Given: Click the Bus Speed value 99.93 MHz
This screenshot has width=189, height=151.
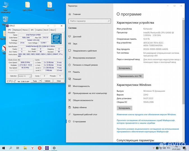Looking at the screenshot, I should click(x=25, y=68).
